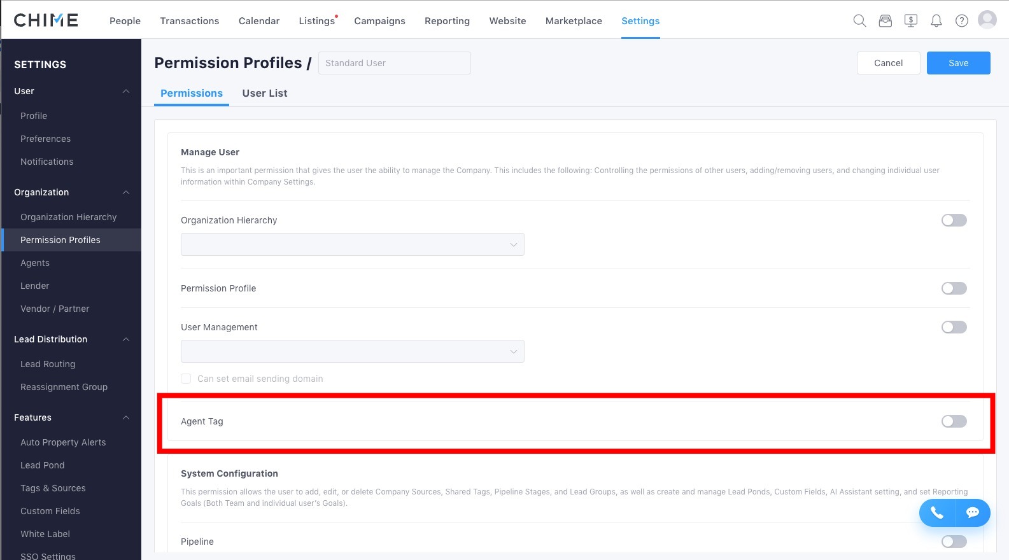The width and height of the screenshot is (1009, 560).
Task: Check Can set email sending domain
Action: pos(186,379)
